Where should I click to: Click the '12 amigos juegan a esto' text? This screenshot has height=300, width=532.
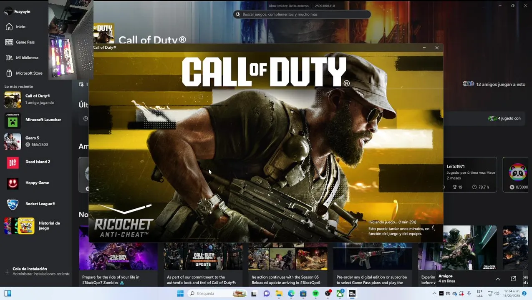tap(501, 84)
